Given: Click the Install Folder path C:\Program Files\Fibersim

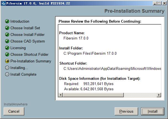Looking at the screenshot, I should click(90, 53).
